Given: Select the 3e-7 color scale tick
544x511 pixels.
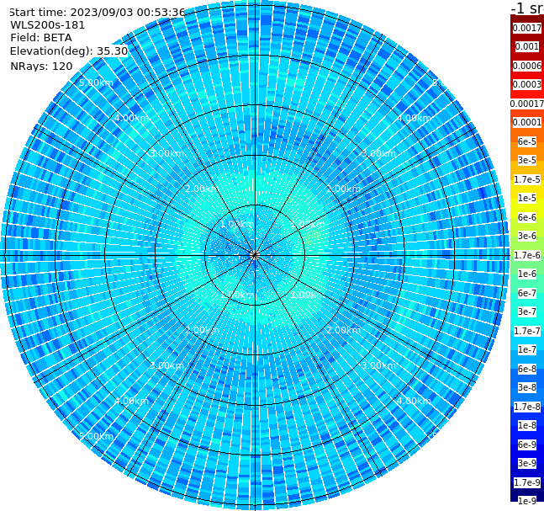Looking at the screenshot, I should click(x=527, y=311).
